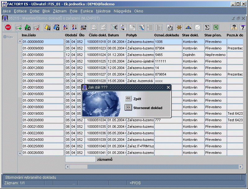Click the Zpět back button in dialog

click(128, 99)
